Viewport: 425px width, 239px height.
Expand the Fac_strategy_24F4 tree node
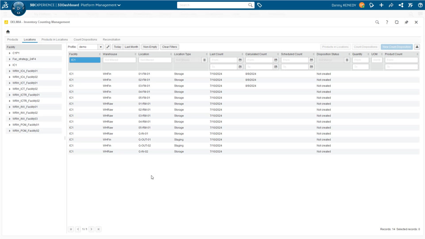coord(10,59)
